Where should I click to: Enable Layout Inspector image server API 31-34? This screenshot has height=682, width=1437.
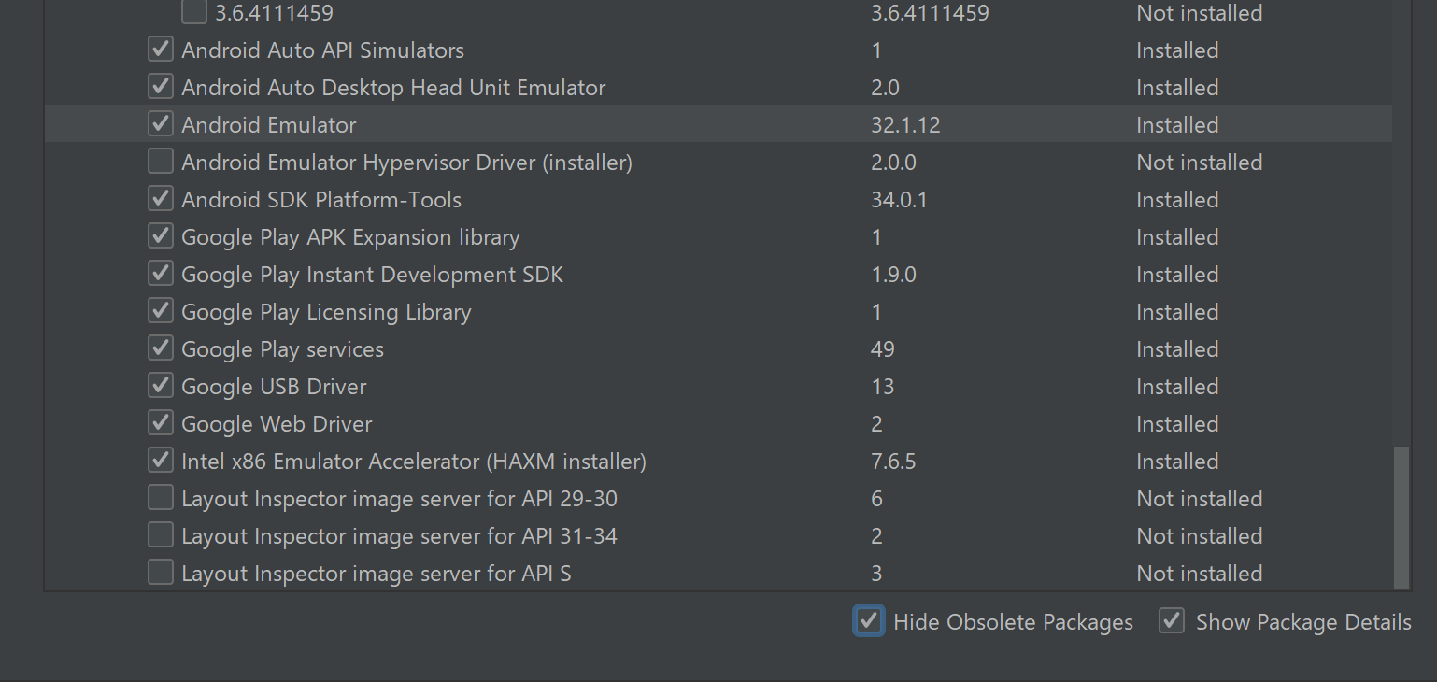(x=161, y=535)
